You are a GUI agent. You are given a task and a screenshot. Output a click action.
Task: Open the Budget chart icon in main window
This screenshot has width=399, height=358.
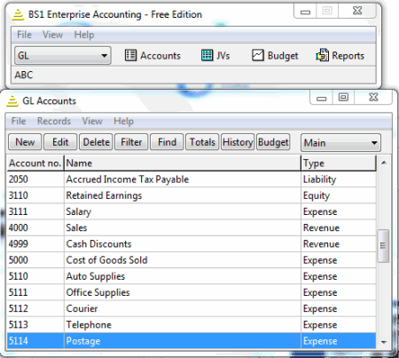click(x=275, y=55)
